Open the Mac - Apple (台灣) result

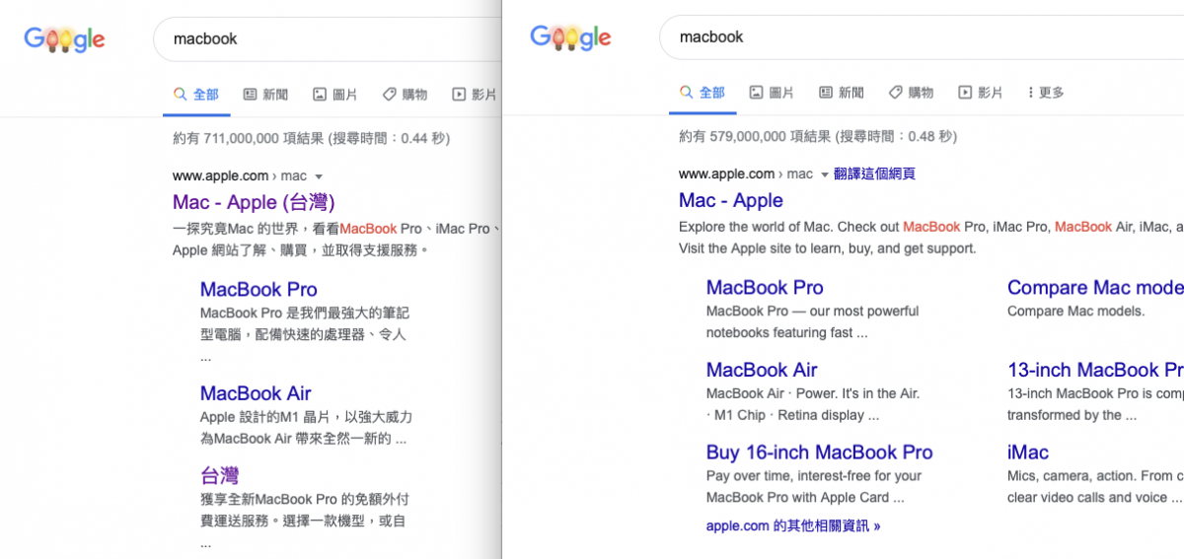[x=254, y=202]
